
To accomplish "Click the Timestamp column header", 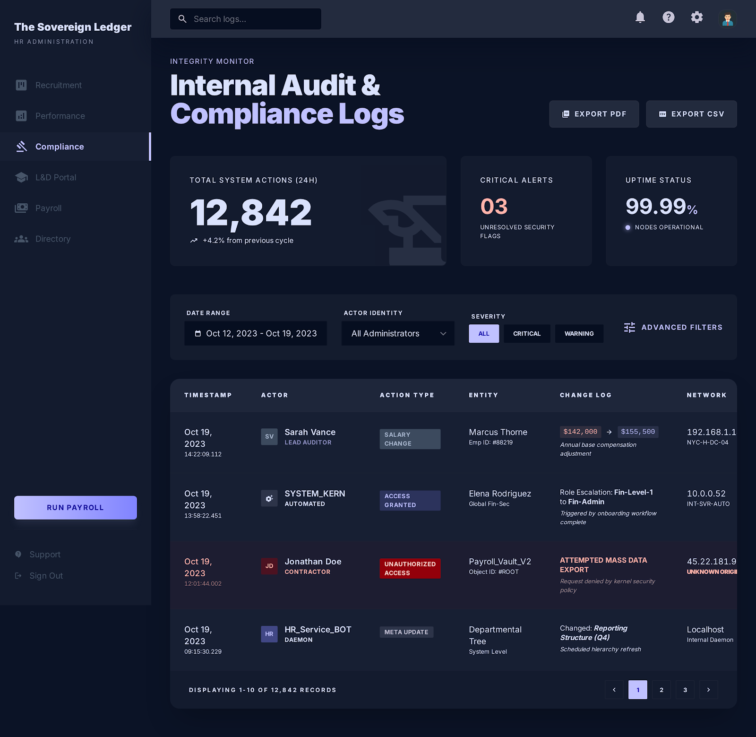I will pyautogui.click(x=208, y=395).
